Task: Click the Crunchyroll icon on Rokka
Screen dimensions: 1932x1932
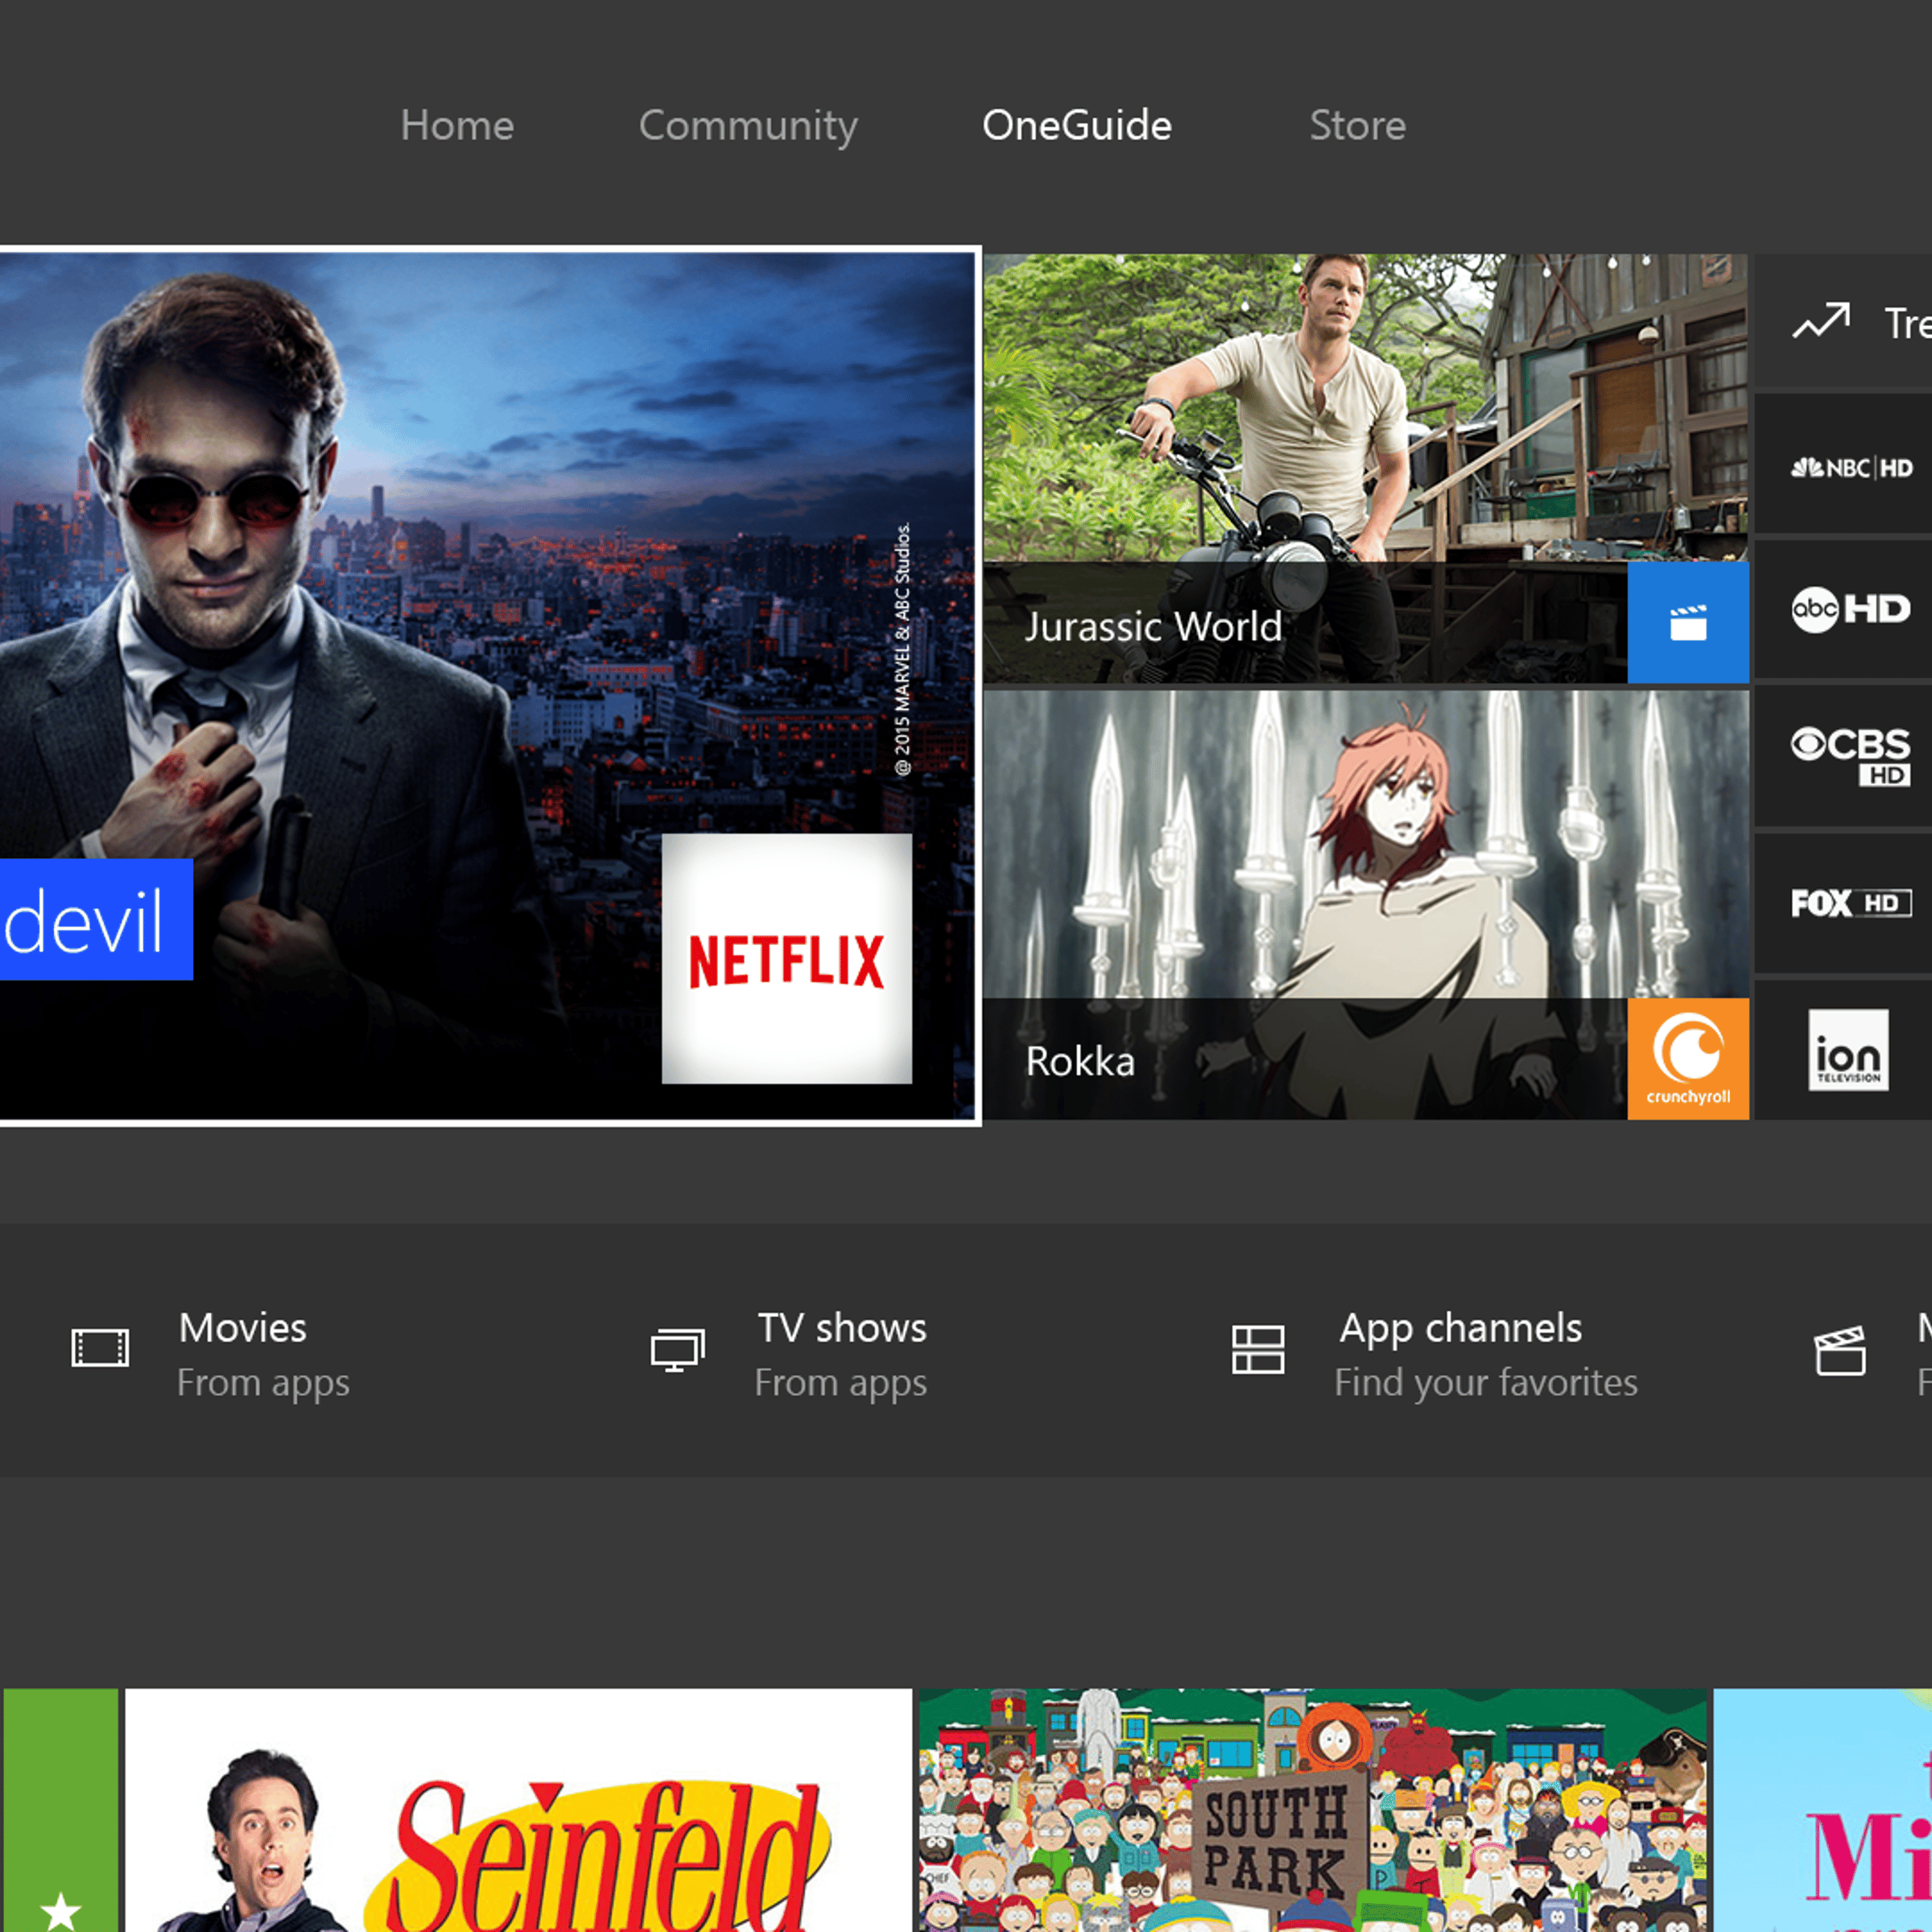Action: [x=1688, y=1059]
